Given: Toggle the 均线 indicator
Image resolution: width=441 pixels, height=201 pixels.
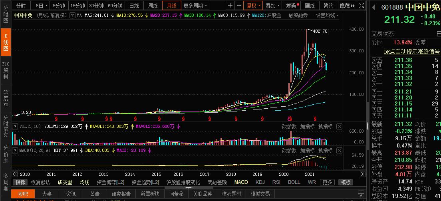Looking at the screenshot, I should pyautogui.click(x=84, y=182).
